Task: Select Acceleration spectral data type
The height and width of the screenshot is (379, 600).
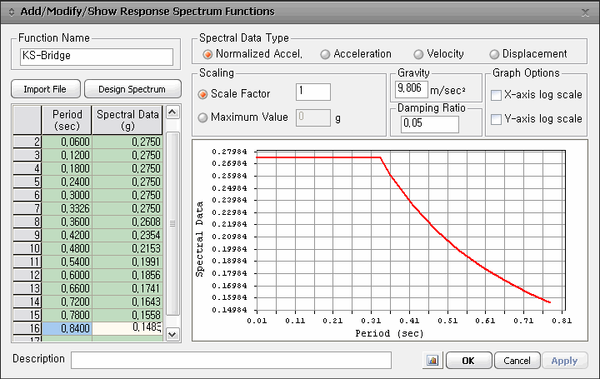Action: tap(325, 54)
